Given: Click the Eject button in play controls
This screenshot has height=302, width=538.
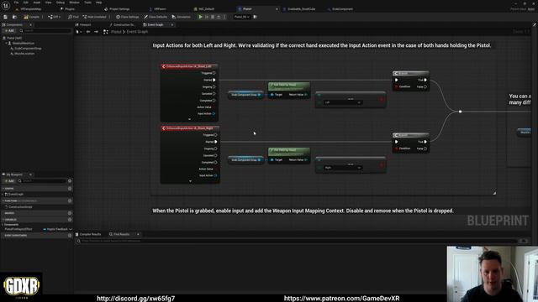Looking at the screenshot, I should pos(219,17).
